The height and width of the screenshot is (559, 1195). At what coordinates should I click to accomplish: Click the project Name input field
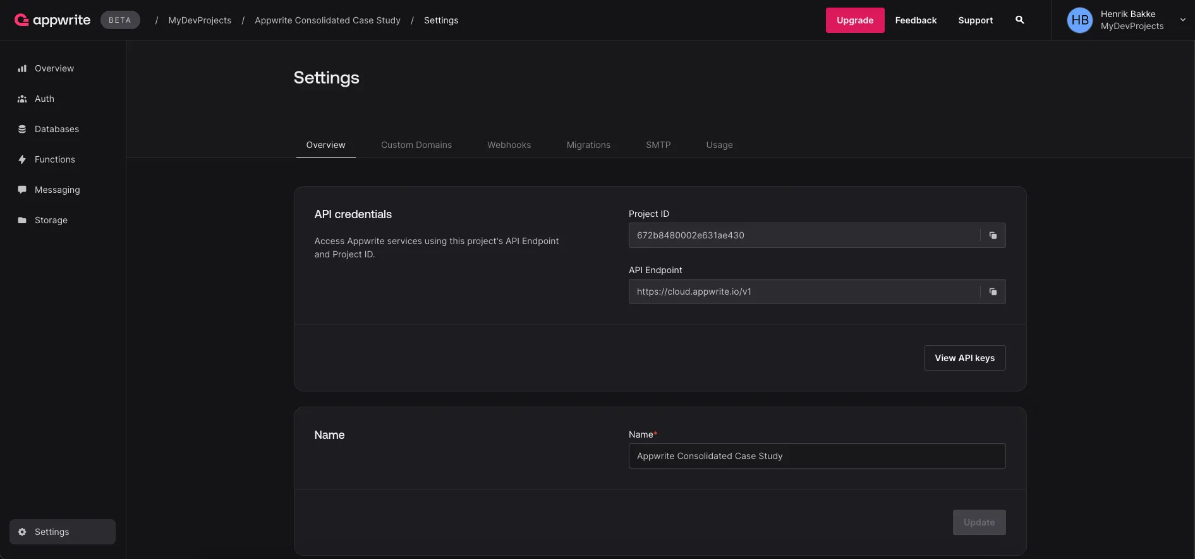tap(817, 456)
